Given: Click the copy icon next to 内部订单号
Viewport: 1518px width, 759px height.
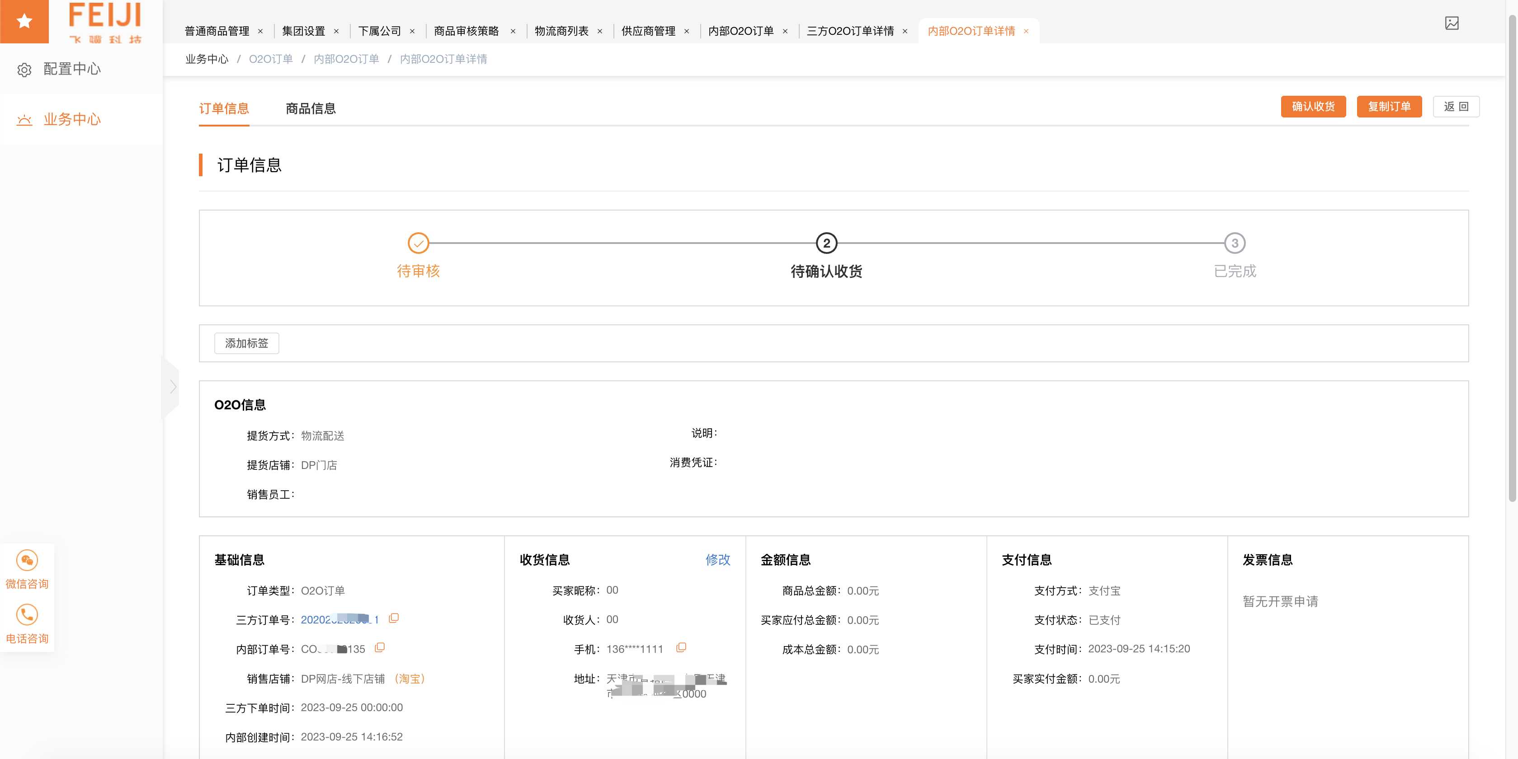Looking at the screenshot, I should 381,649.
